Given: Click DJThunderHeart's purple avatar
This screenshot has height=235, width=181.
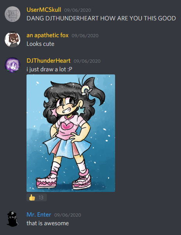Looking at the screenshot, I should click(x=12, y=65).
